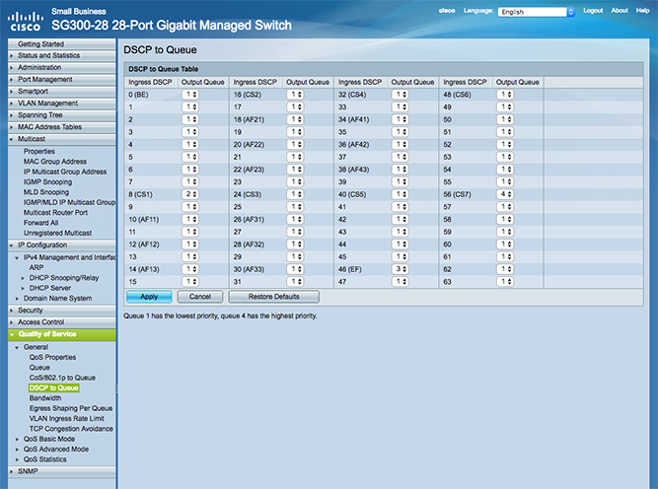This screenshot has width=658, height=489.
Task: Open the Bandwidth page in sidebar
Action: pyautogui.click(x=47, y=398)
